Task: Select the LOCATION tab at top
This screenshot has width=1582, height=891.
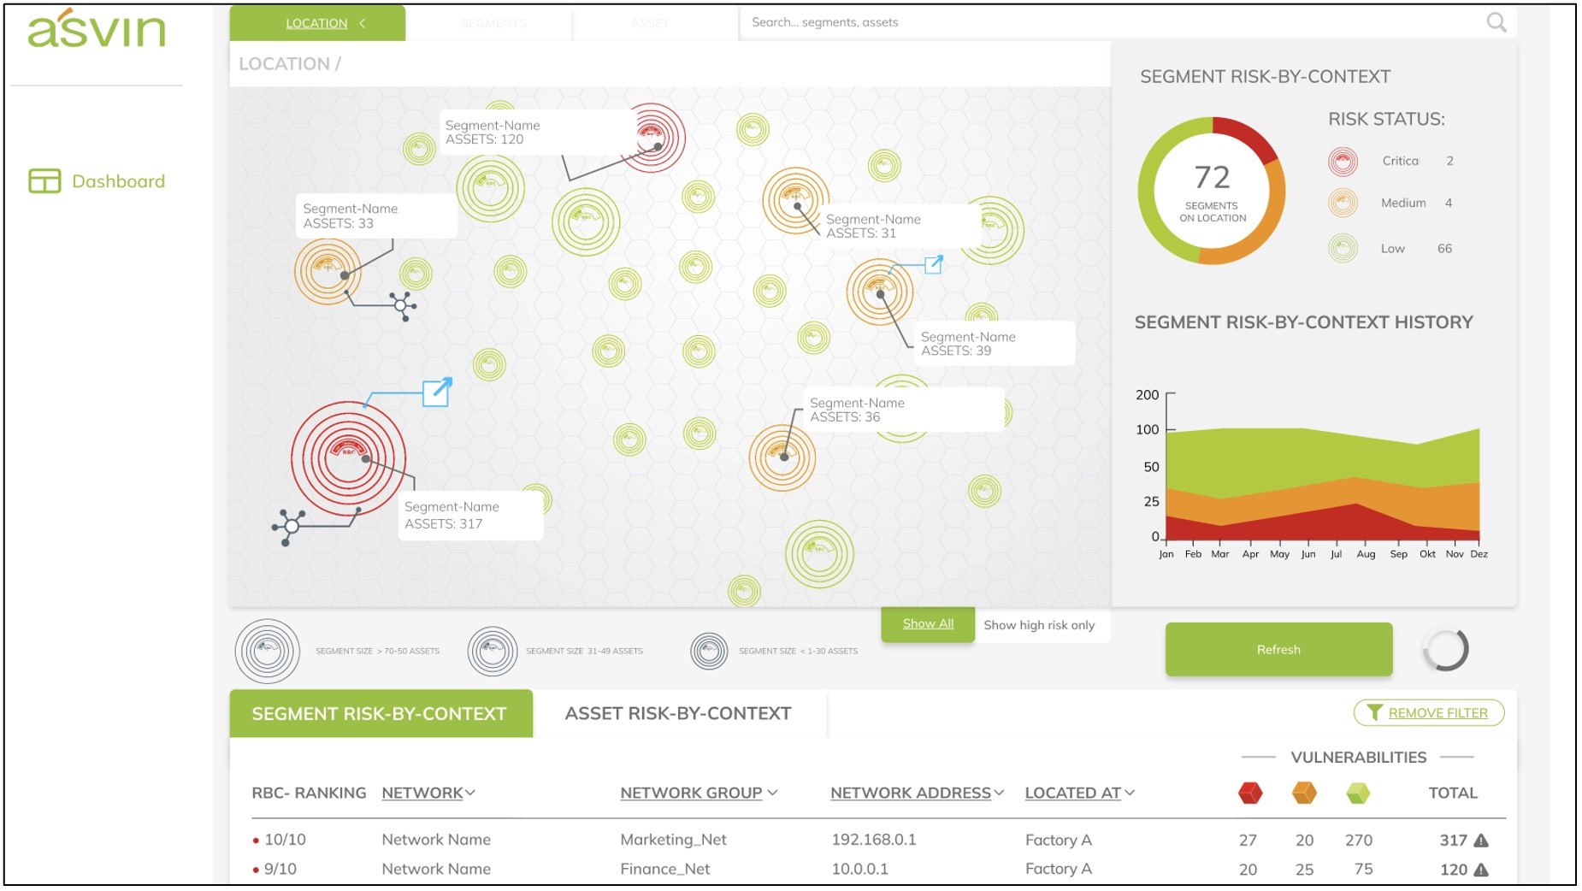Action: [317, 23]
